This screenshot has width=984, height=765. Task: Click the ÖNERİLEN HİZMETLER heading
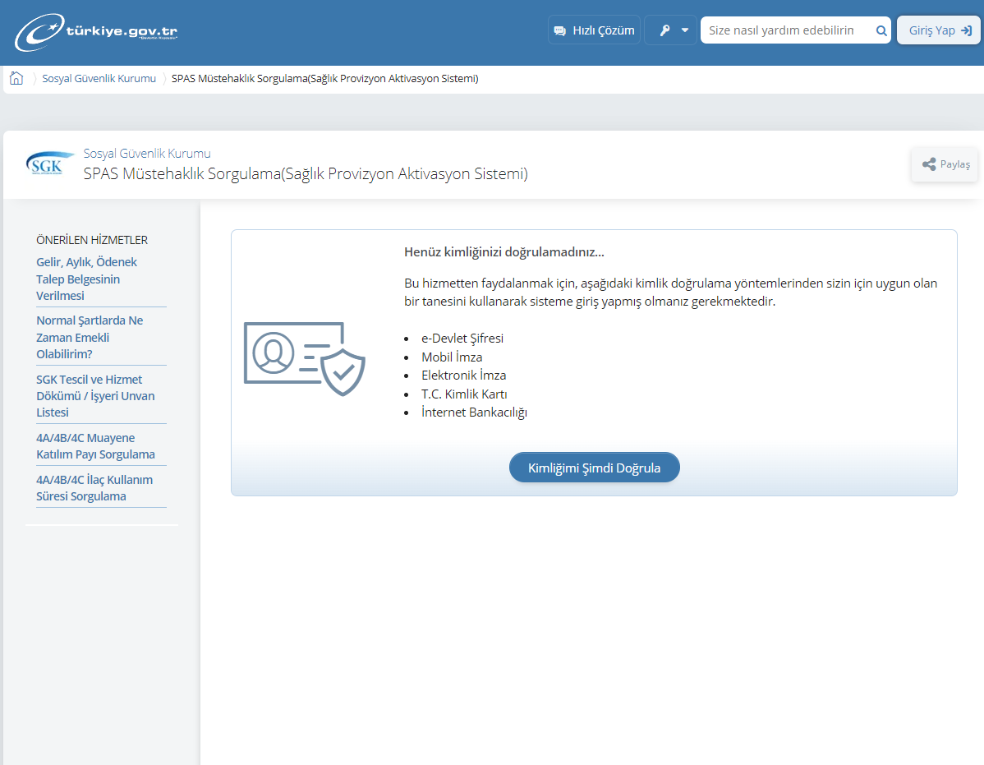pos(92,240)
